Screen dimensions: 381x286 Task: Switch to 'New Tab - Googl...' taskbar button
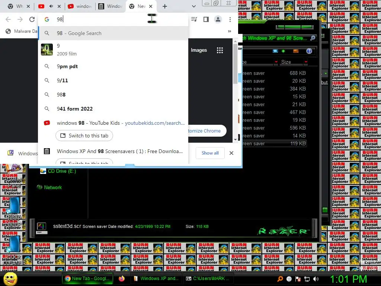tap(87, 279)
